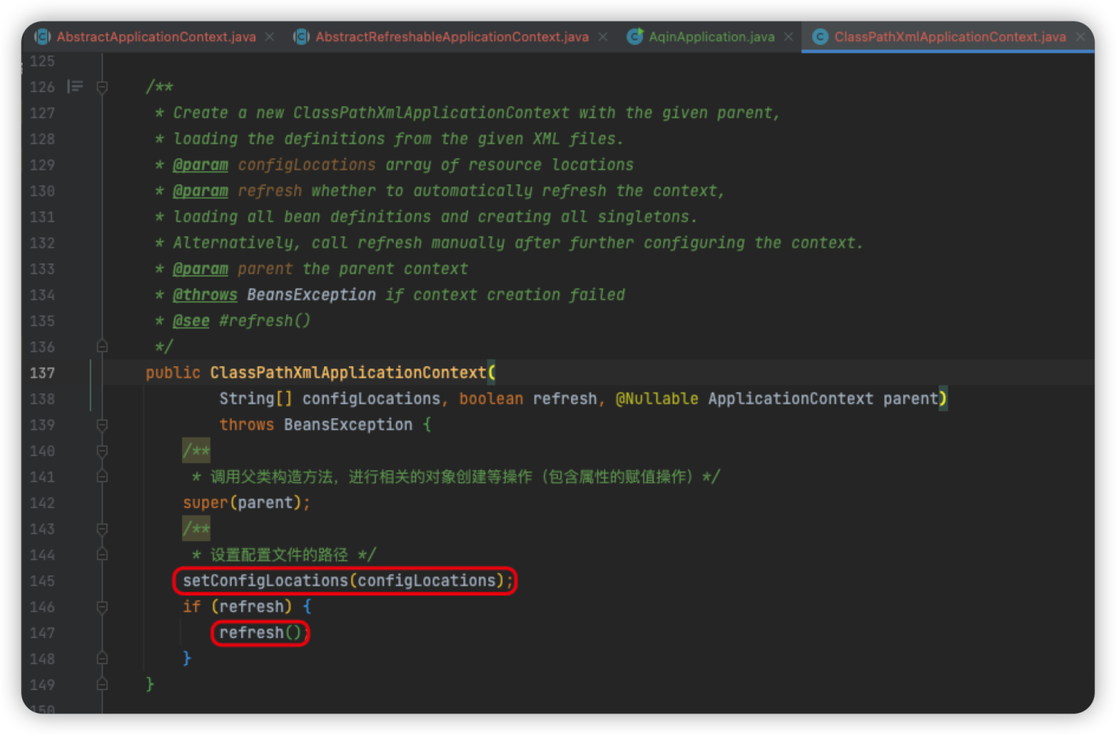Toggle rendered doc view icon at line 126
1116x735 pixels.
75,87
